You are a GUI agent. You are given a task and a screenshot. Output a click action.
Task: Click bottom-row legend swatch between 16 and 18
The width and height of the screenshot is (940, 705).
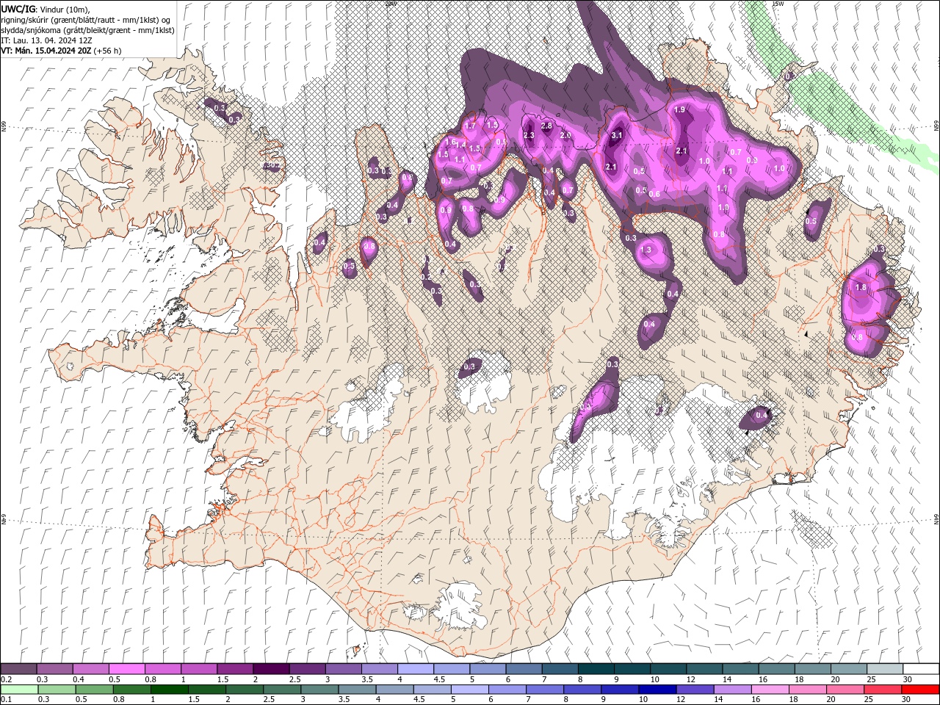pos(770,690)
